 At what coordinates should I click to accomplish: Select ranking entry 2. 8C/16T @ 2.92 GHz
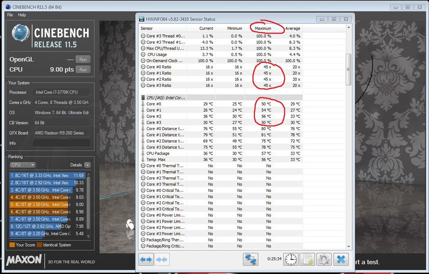[x=47, y=183]
